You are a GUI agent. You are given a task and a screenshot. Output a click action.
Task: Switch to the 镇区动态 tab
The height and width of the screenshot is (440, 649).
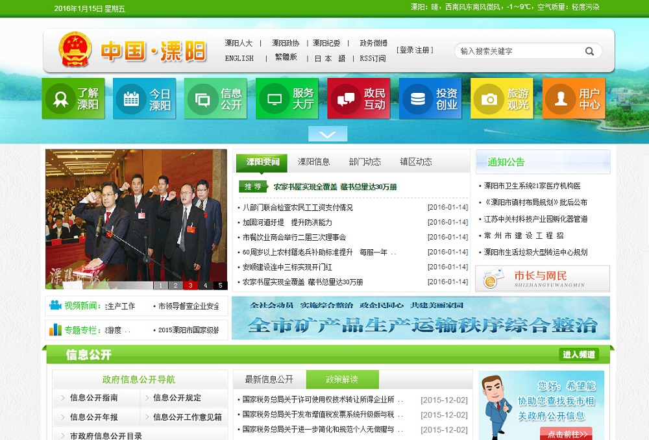(415, 162)
